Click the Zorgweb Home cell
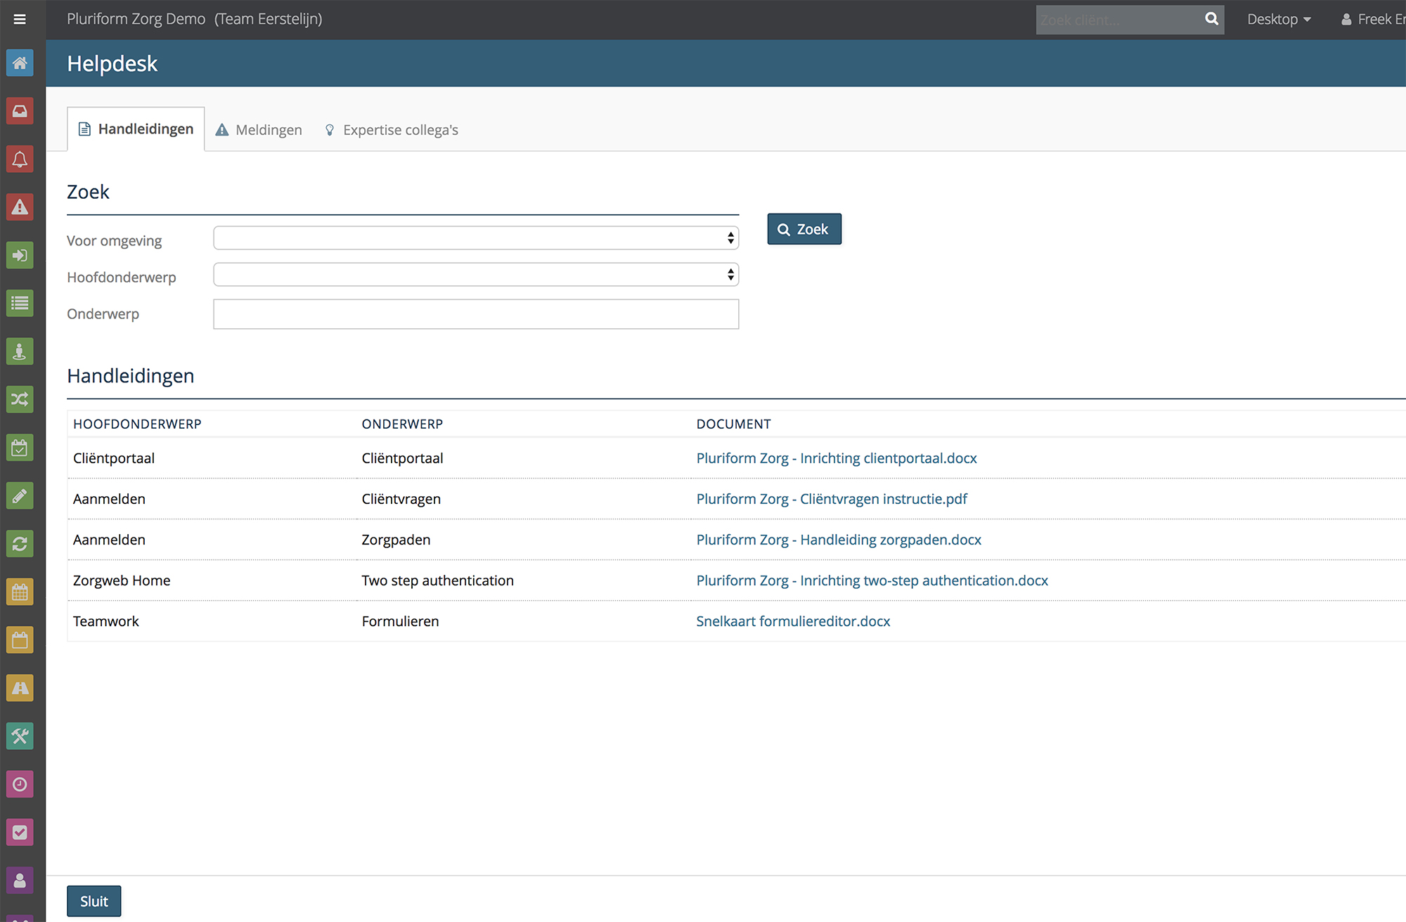This screenshot has height=922, width=1406. point(122,580)
